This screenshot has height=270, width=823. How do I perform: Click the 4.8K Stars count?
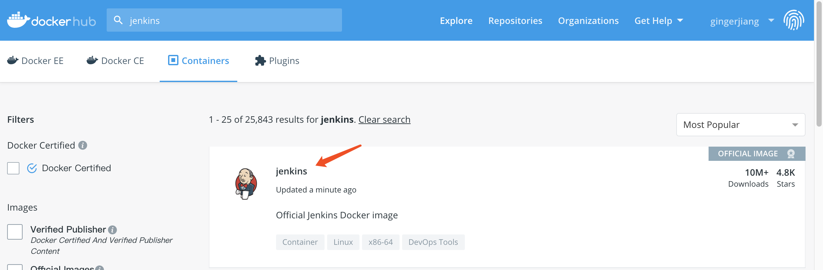point(786,178)
